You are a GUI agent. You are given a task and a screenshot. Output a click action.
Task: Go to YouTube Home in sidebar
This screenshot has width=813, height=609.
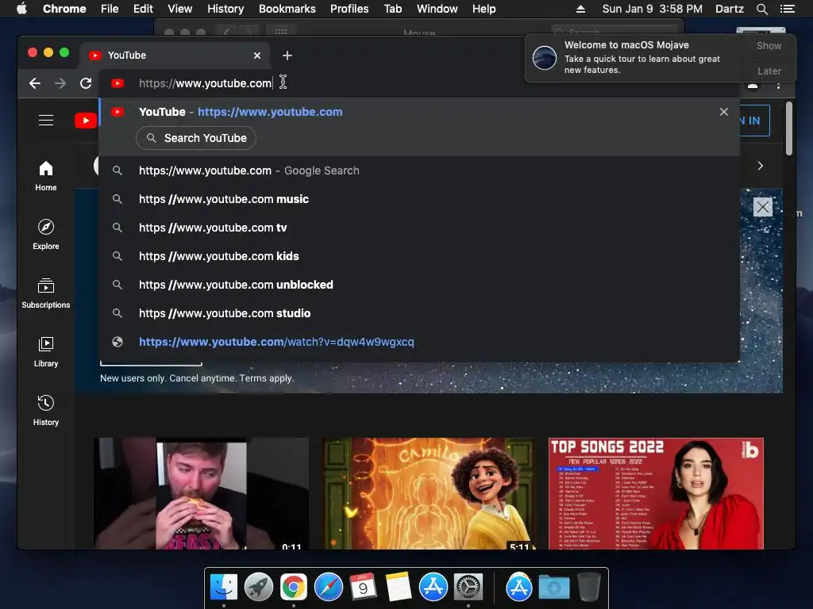(x=45, y=176)
